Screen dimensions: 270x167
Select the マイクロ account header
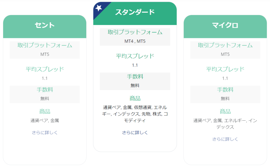(225, 25)
